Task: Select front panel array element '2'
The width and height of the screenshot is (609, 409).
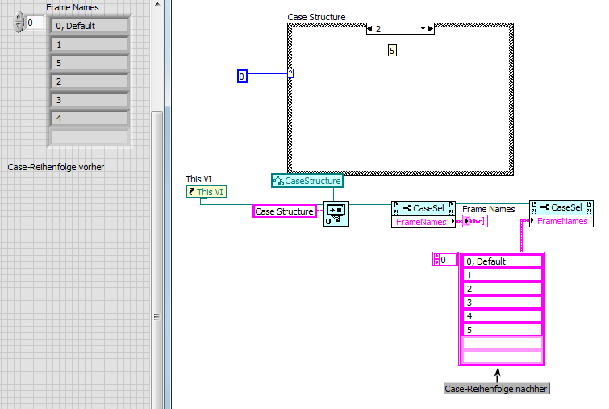Action: click(x=90, y=81)
